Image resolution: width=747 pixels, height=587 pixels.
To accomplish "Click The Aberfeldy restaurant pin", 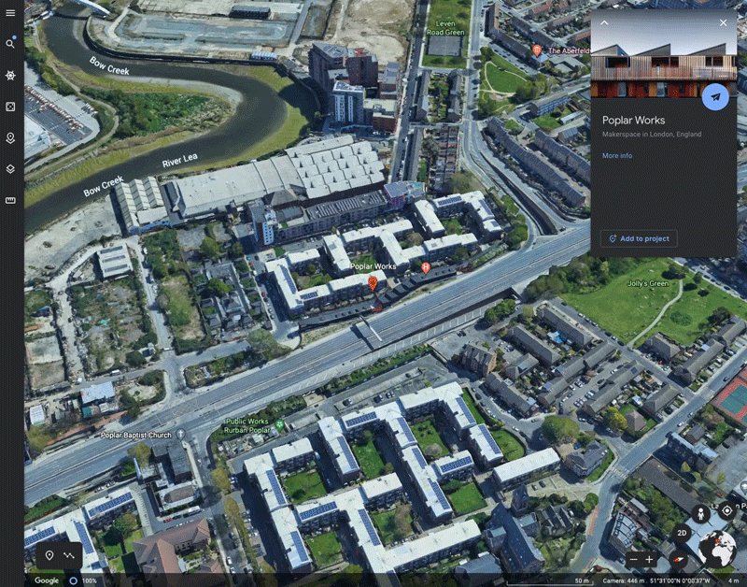I will (537, 50).
